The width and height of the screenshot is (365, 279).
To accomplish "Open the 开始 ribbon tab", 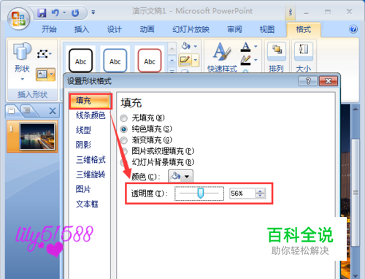I will point(49,29).
